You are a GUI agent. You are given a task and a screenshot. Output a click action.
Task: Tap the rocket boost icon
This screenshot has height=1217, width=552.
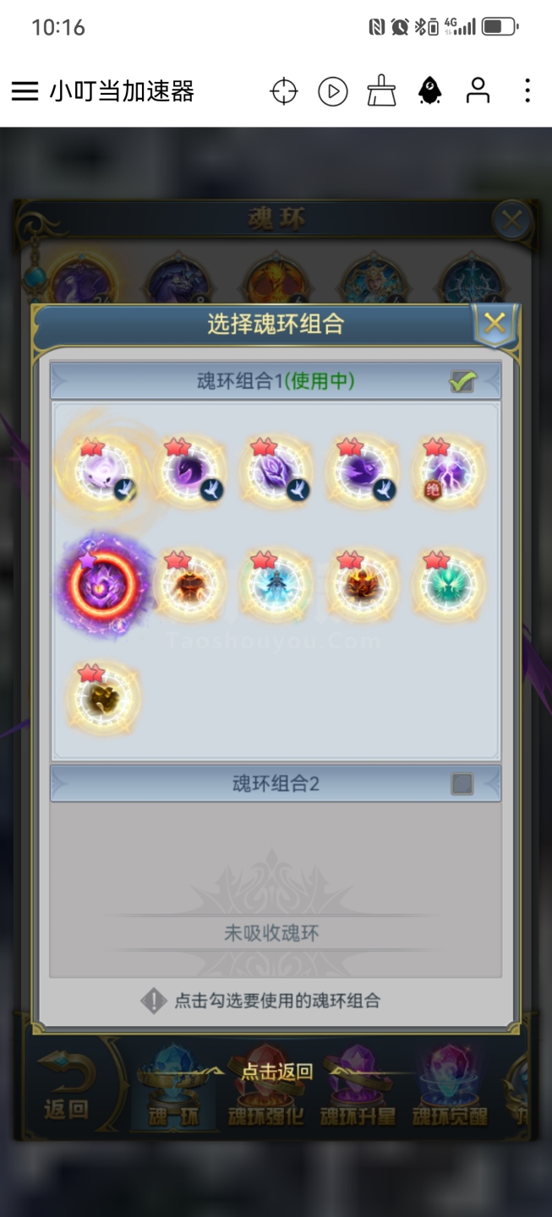[430, 91]
